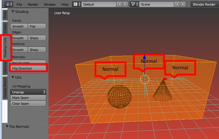Image resolution: width=219 pixels, height=139 pixels.
Task: Click the white manipulator circle at center
Action: (145, 79)
